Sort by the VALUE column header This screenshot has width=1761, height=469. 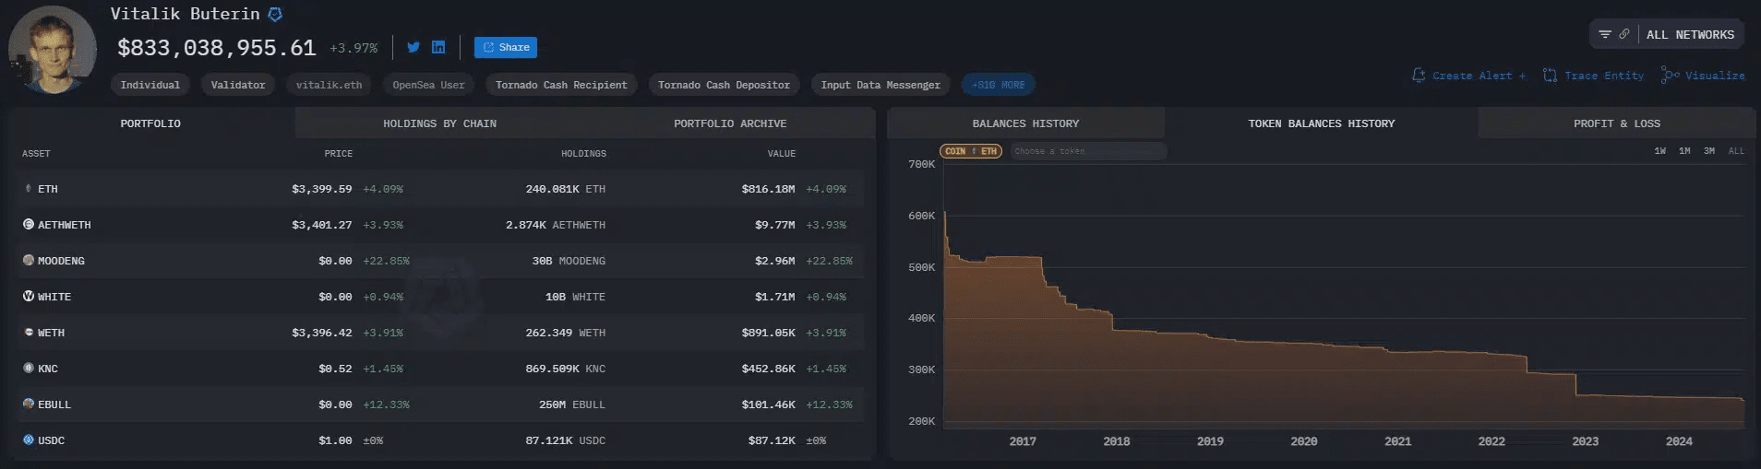781,154
